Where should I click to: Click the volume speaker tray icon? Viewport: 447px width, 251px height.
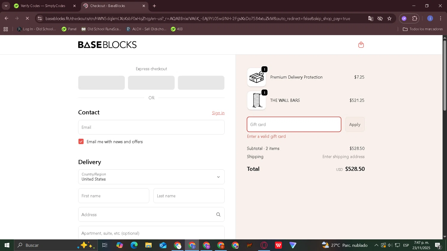click(390, 245)
